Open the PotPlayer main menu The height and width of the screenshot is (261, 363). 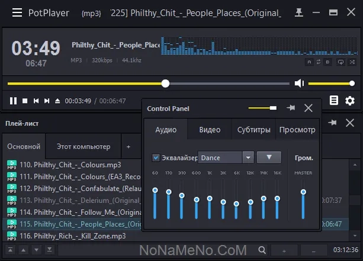(18, 12)
